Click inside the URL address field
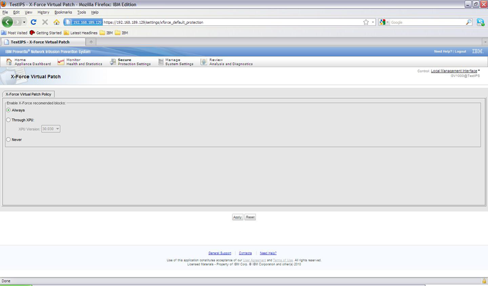The image size is (488, 286). [x=232, y=22]
